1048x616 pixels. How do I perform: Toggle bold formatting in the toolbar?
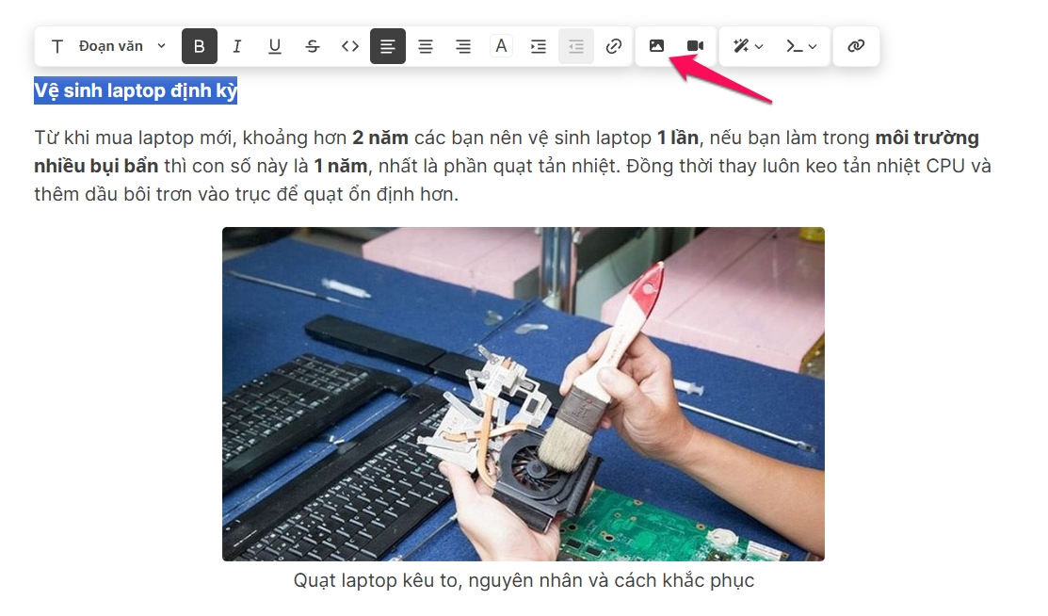(199, 46)
